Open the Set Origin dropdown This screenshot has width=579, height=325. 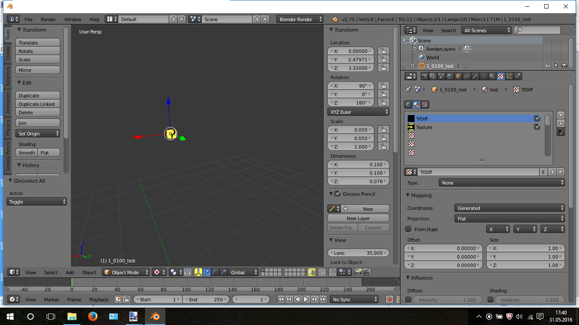[38, 134]
